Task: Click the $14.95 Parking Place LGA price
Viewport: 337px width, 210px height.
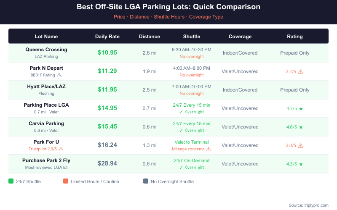Action: [x=107, y=108]
